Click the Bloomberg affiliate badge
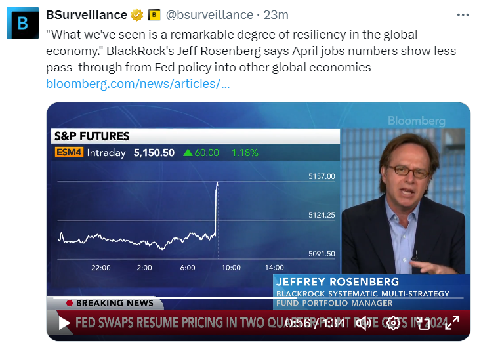479x347 pixels. point(154,15)
